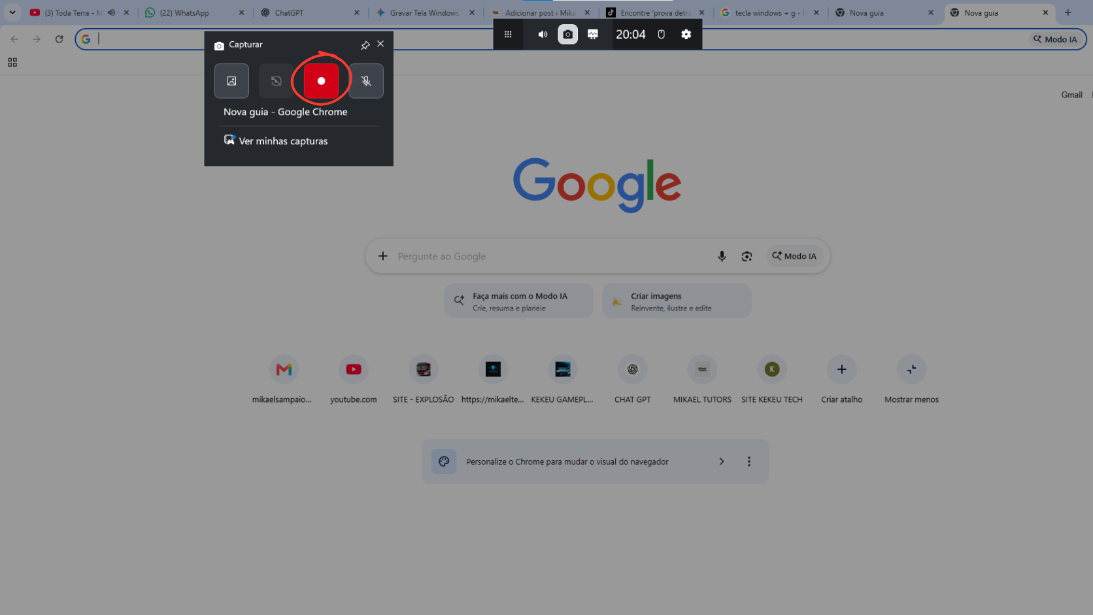Toggle microphone while recording in Capturar

(x=366, y=81)
